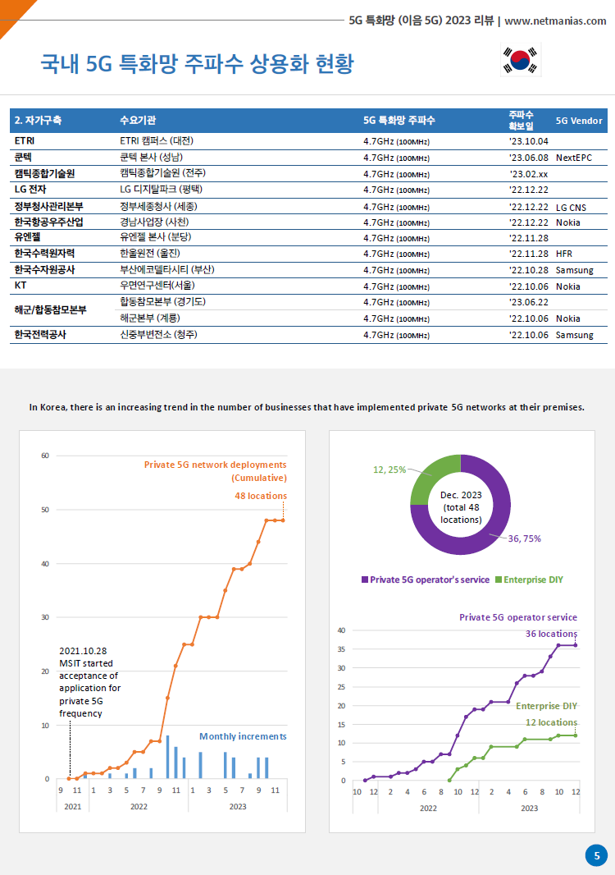
Task: Click the page number 5 badge
Action: click(x=596, y=855)
